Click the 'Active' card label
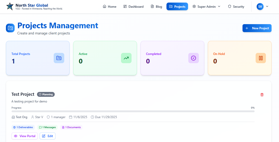The width and height of the screenshot is (279, 142). pos(83,54)
